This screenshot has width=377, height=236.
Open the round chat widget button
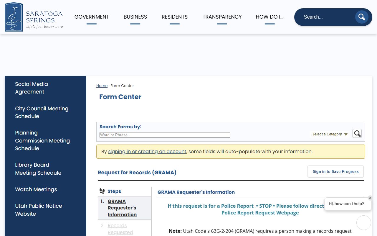point(363,223)
